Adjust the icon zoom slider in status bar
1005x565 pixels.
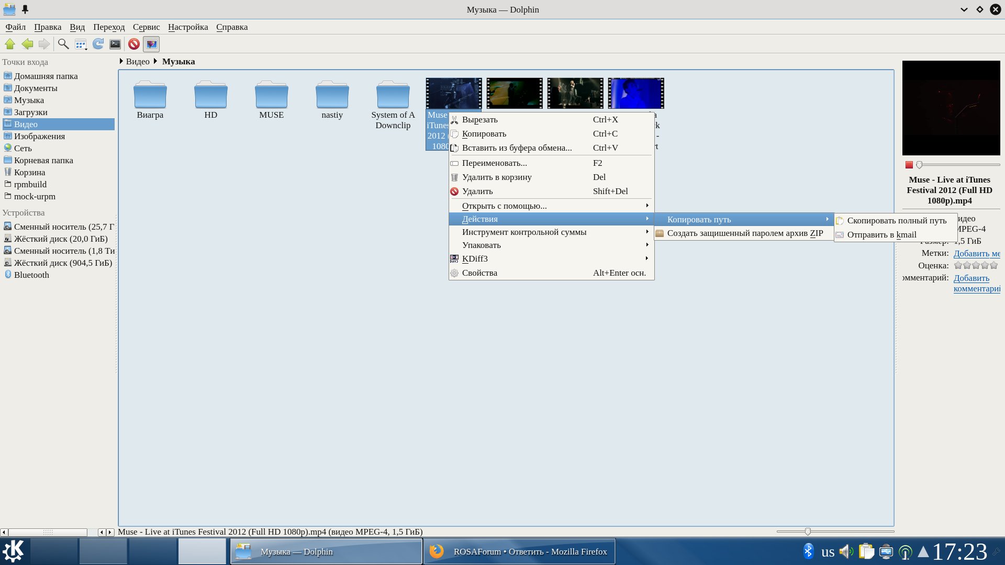pos(808,532)
